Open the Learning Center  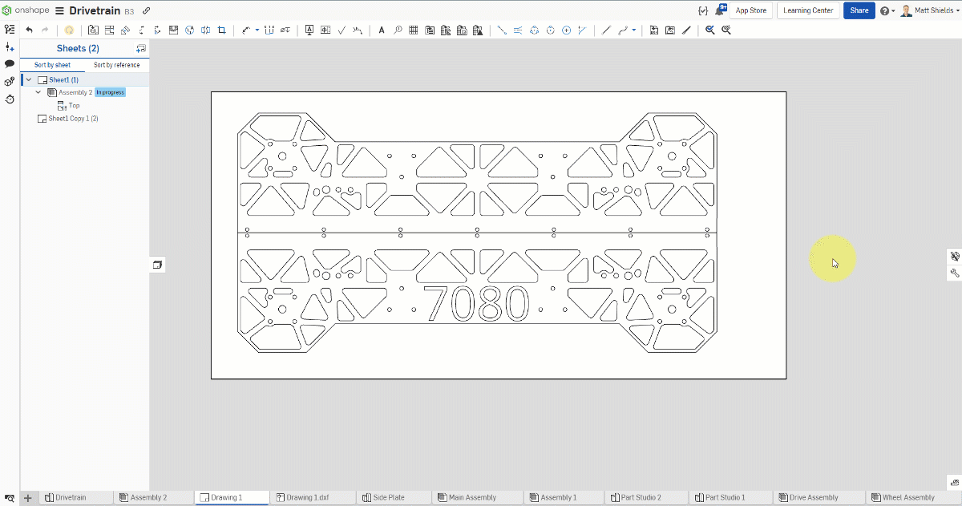click(808, 10)
